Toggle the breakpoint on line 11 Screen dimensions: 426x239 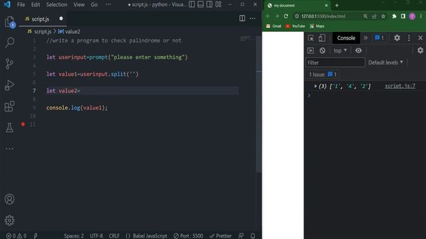click(23, 124)
